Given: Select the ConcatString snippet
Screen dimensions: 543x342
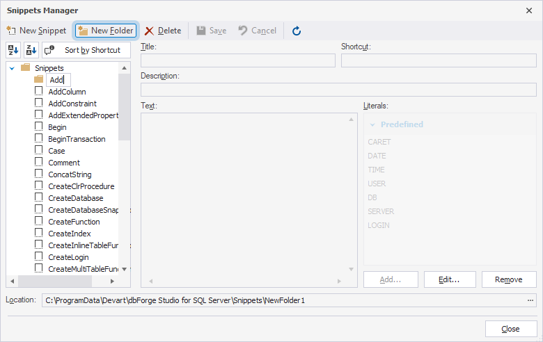Looking at the screenshot, I should (70, 174).
